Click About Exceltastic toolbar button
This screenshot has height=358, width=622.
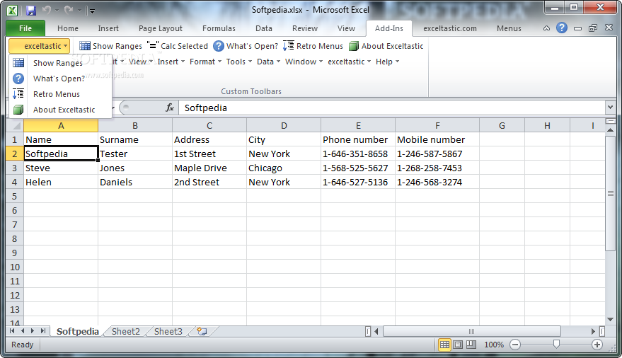386,46
